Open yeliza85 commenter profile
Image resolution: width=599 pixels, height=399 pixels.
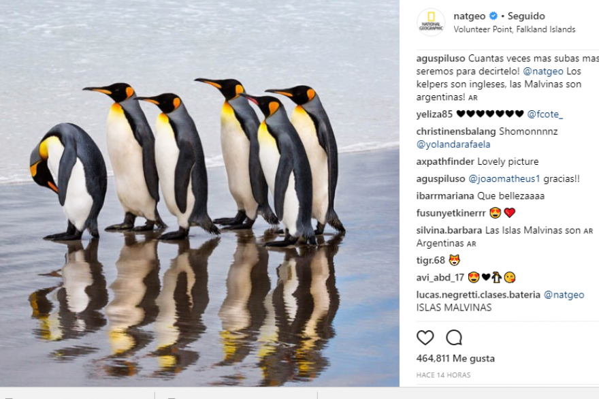pos(434,114)
